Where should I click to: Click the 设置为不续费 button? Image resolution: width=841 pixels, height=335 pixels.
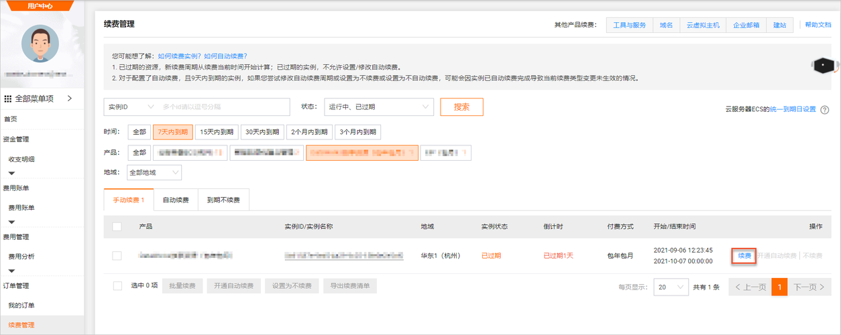click(x=292, y=286)
